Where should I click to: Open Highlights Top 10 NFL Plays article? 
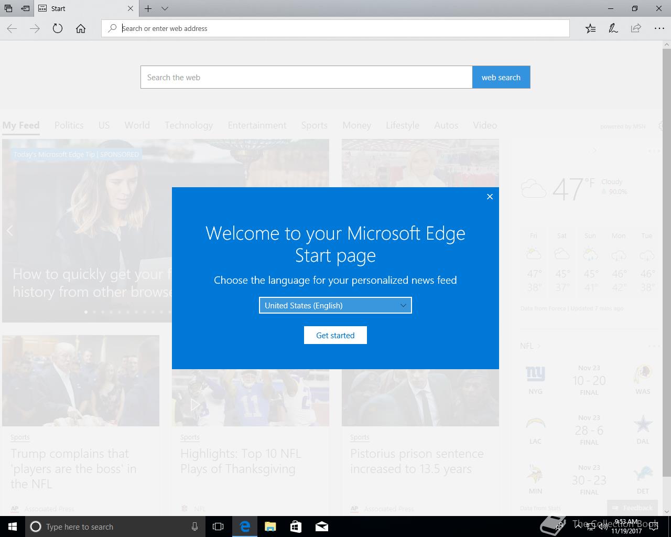[x=241, y=461]
